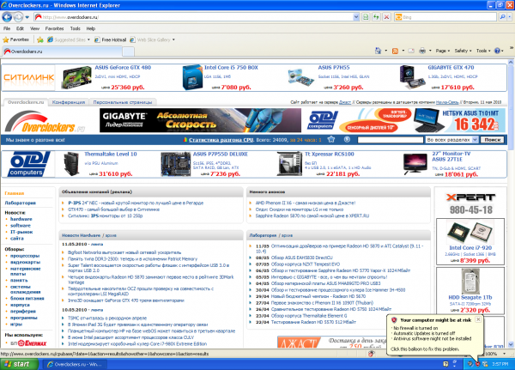Viewport: 515px width, 370px height.
Task: Click the Forward navigation arrow
Action: coord(18,17)
